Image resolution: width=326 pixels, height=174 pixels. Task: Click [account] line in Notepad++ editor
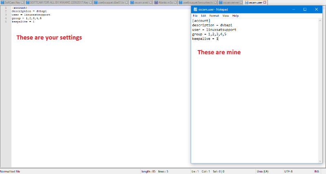pos(20,8)
